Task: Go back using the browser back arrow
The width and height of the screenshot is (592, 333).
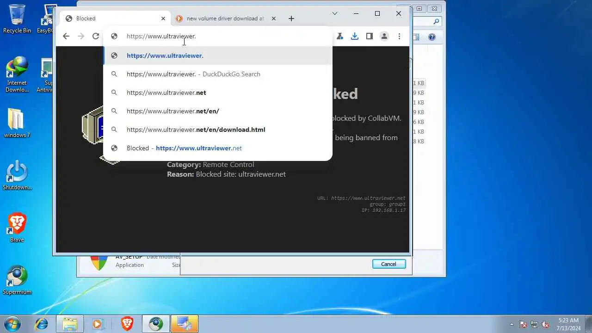Action: click(x=66, y=36)
